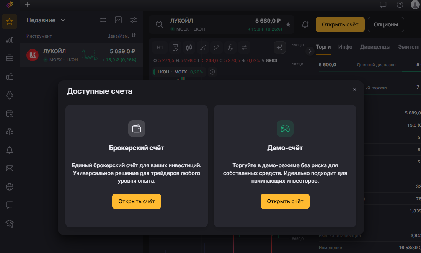
Task: Open a demo account via Демо-счёт button
Action: coord(285,201)
